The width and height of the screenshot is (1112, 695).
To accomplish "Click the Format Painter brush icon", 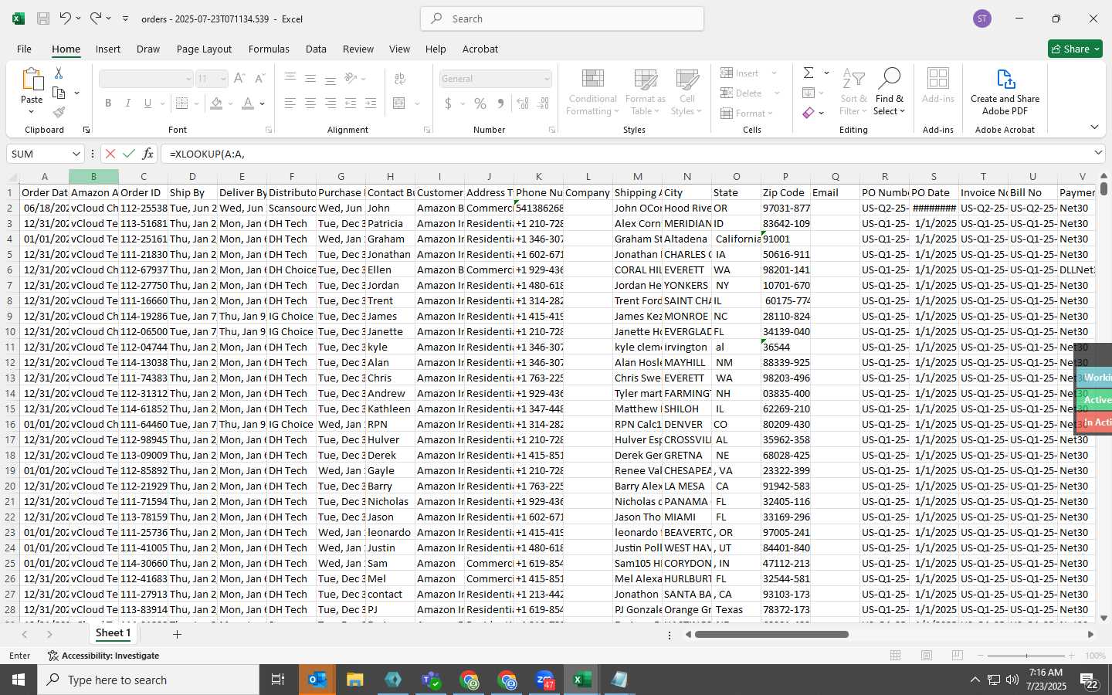I will [x=59, y=112].
